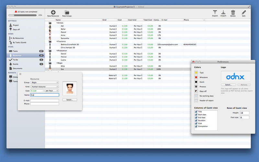Collapse the Artists group
Viewport: 259px width, 162px height.
[x=57, y=23]
